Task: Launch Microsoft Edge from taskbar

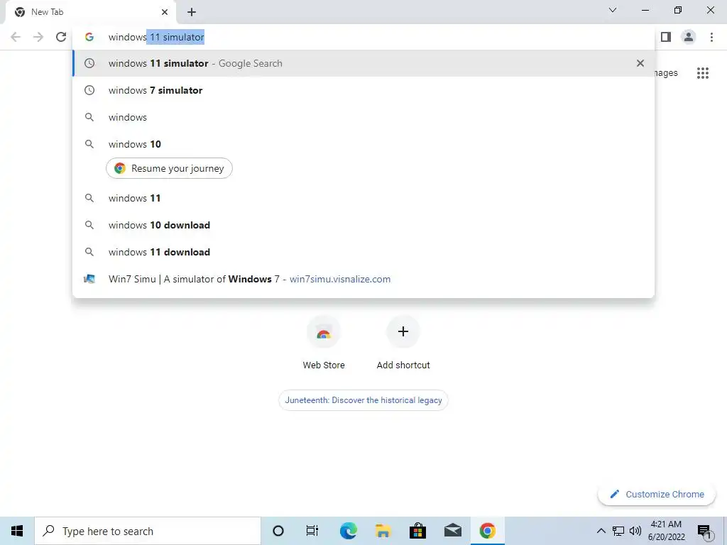Action: coord(348,531)
